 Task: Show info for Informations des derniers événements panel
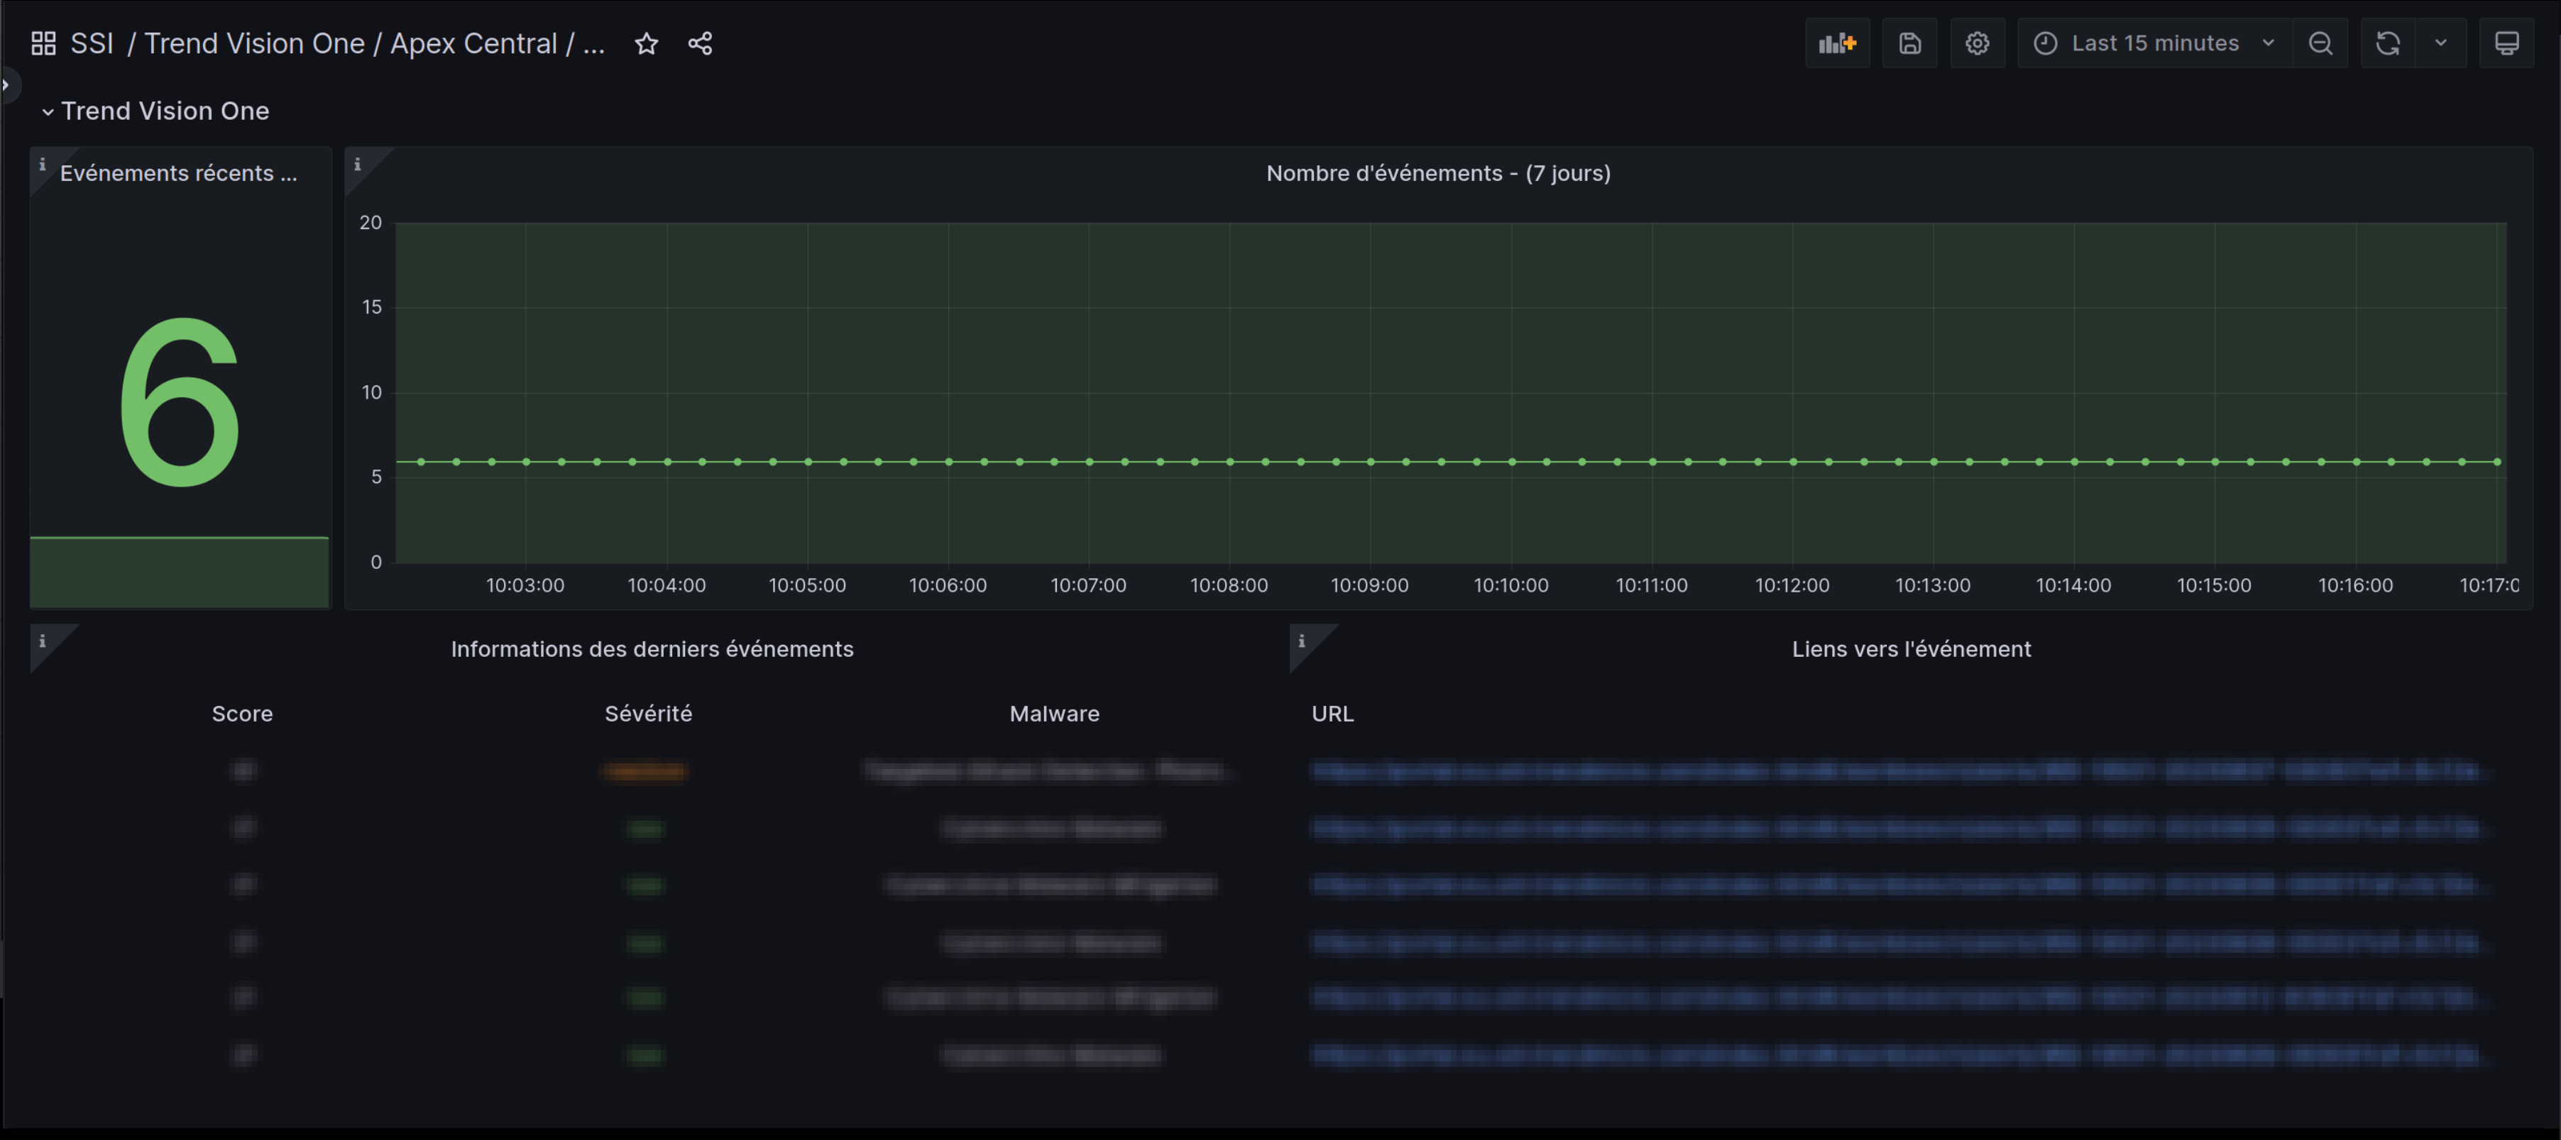coord(42,641)
